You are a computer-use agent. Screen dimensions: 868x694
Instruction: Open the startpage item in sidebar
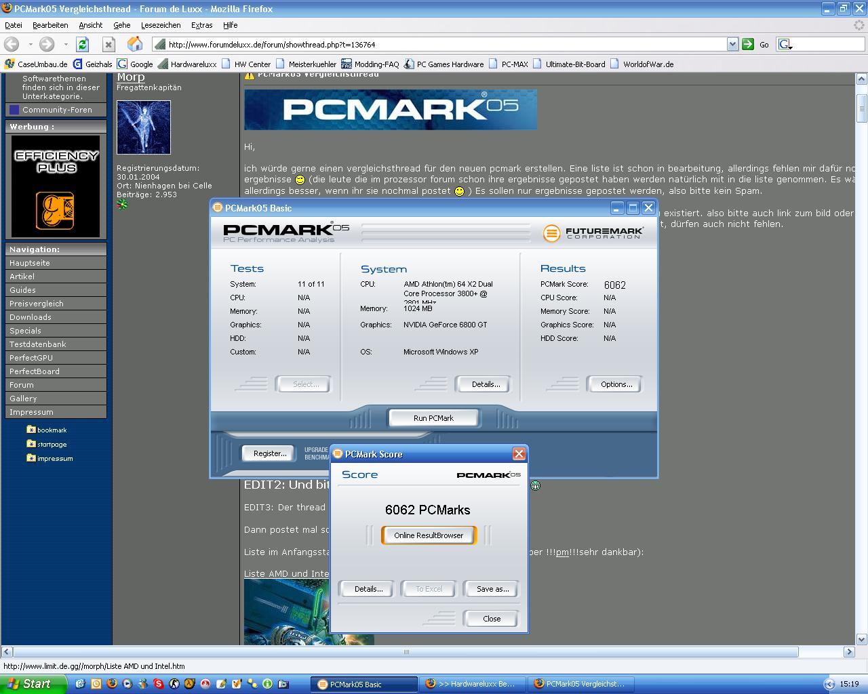click(x=47, y=444)
